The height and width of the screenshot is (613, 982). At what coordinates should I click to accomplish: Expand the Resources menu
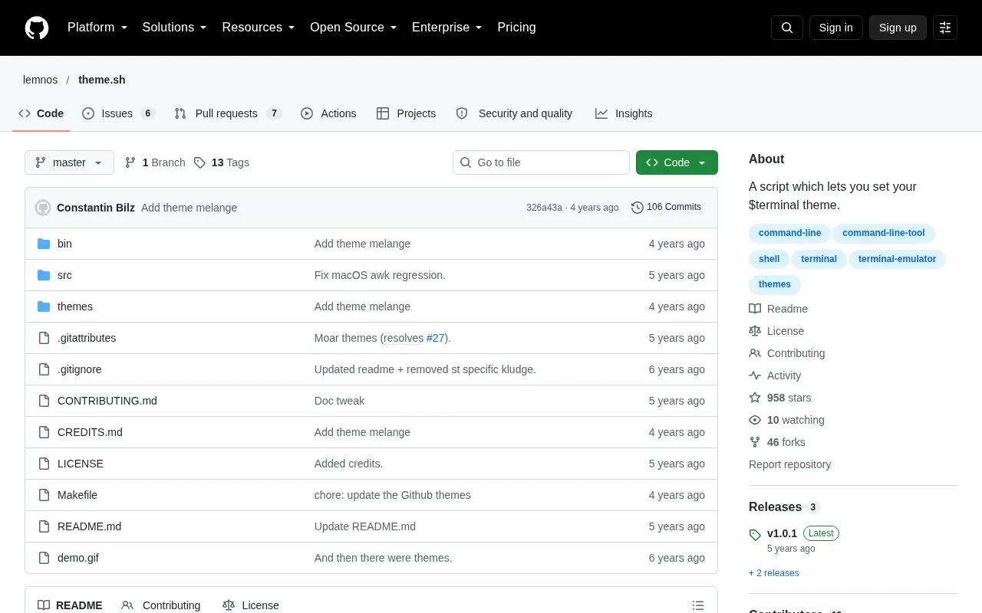(259, 28)
